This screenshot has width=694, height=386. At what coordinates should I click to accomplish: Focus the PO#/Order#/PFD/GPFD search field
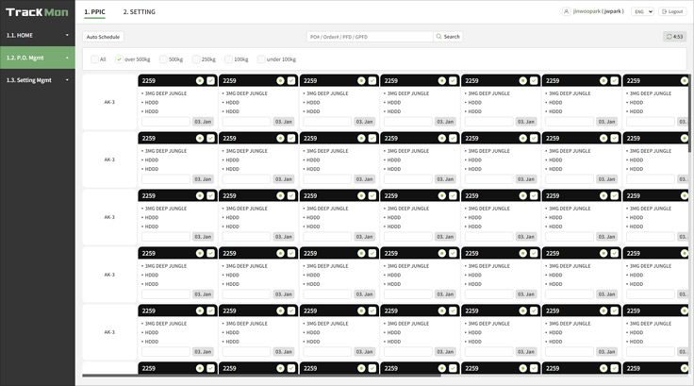[x=370, y=37]
